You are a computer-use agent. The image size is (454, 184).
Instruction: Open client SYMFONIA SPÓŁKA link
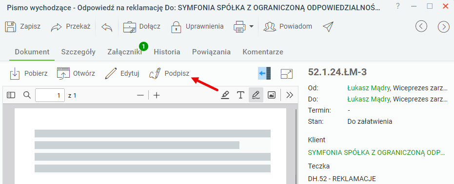pyautogui.click(x=376, y=152)
